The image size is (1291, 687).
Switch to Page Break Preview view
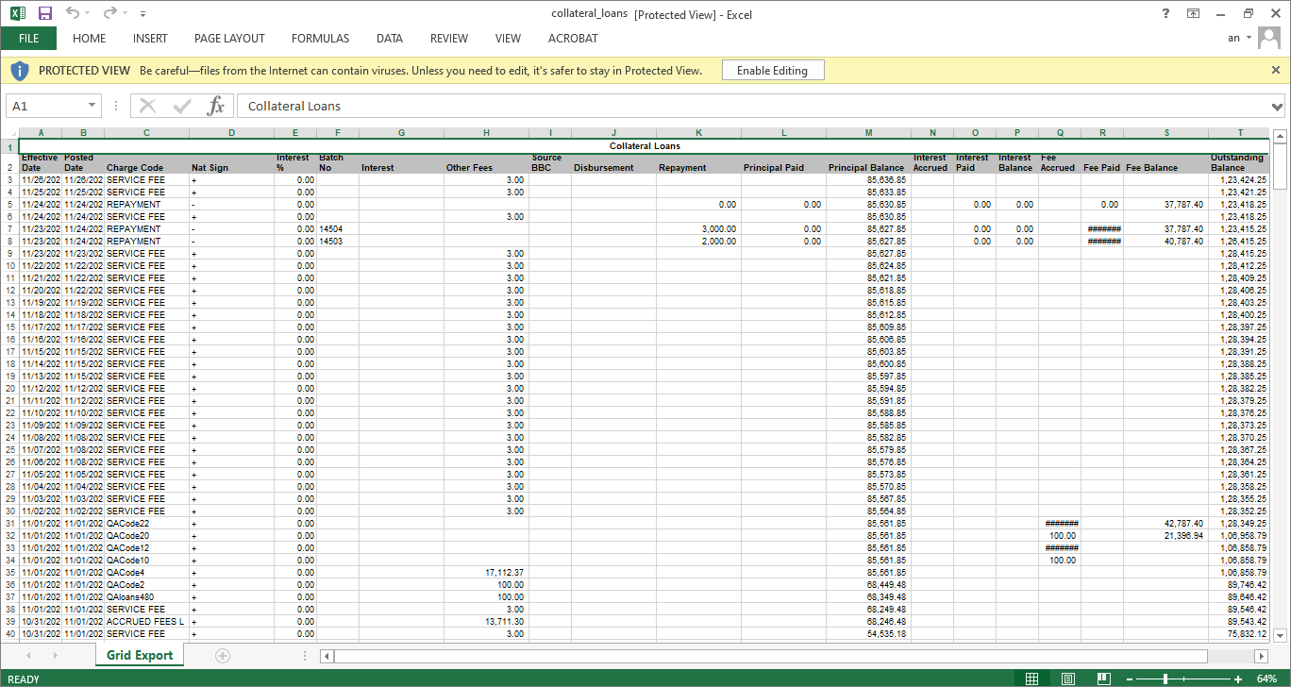(x=1102, y=679)
